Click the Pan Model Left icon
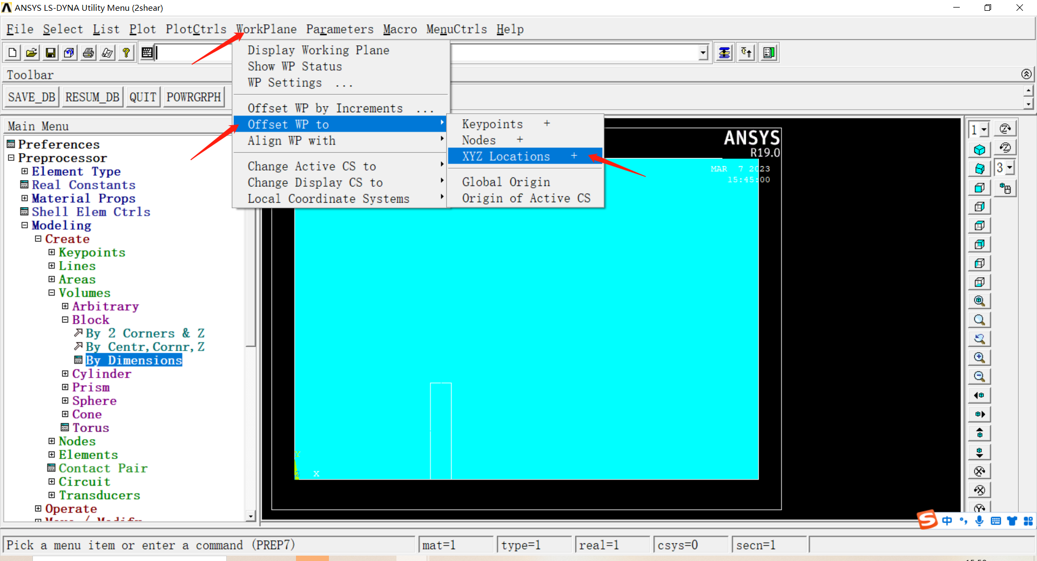The width and height of the screenshot is (1037, 561). 979,395
